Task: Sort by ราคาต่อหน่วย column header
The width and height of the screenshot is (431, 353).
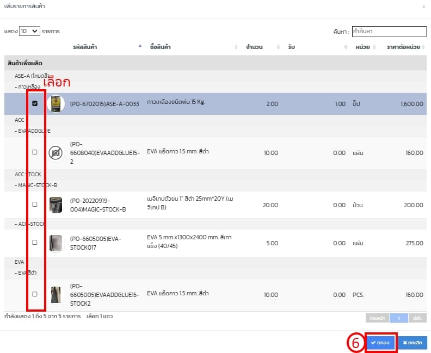Action: pos(401,47)
